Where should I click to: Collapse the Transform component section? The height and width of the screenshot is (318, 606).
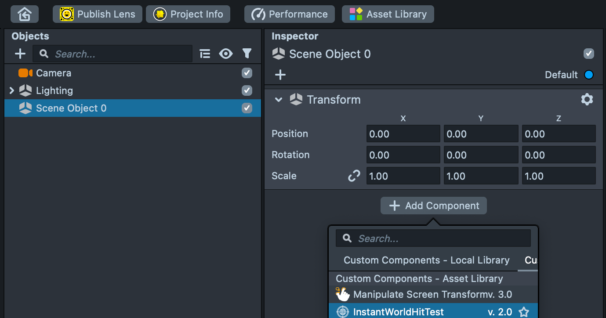(x=278, y=100)
